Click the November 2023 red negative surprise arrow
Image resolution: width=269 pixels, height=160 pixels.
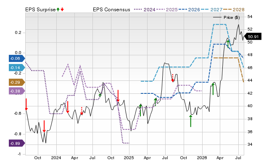(44, 126)
